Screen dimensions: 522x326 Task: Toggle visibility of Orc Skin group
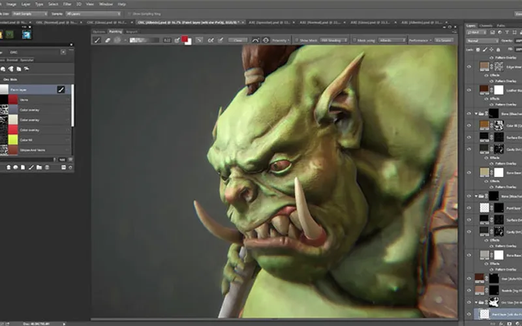(469, 303)
